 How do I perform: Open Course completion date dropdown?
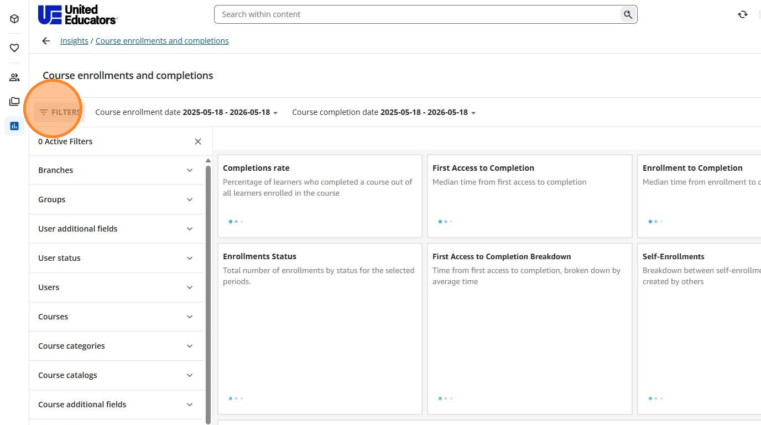click(384, 112)
